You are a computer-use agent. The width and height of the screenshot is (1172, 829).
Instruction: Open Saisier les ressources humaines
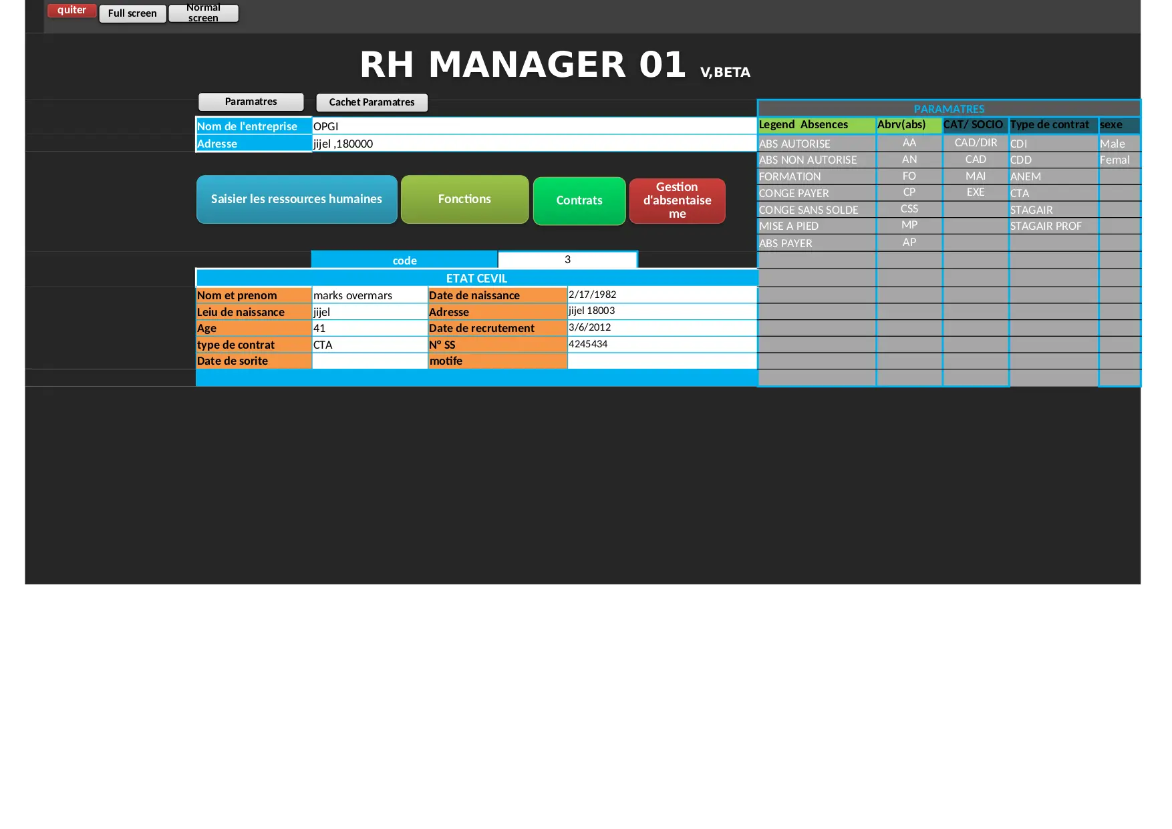(x=297, y=199)
